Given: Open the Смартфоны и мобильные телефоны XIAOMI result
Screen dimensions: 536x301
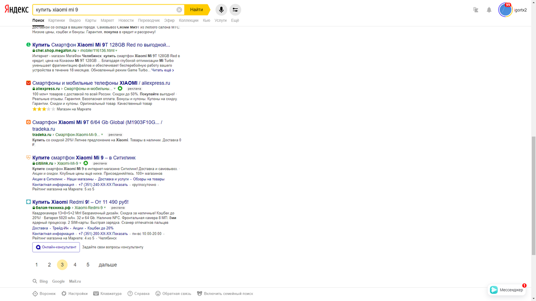Looking at the screenshot, I should [101, 83].
